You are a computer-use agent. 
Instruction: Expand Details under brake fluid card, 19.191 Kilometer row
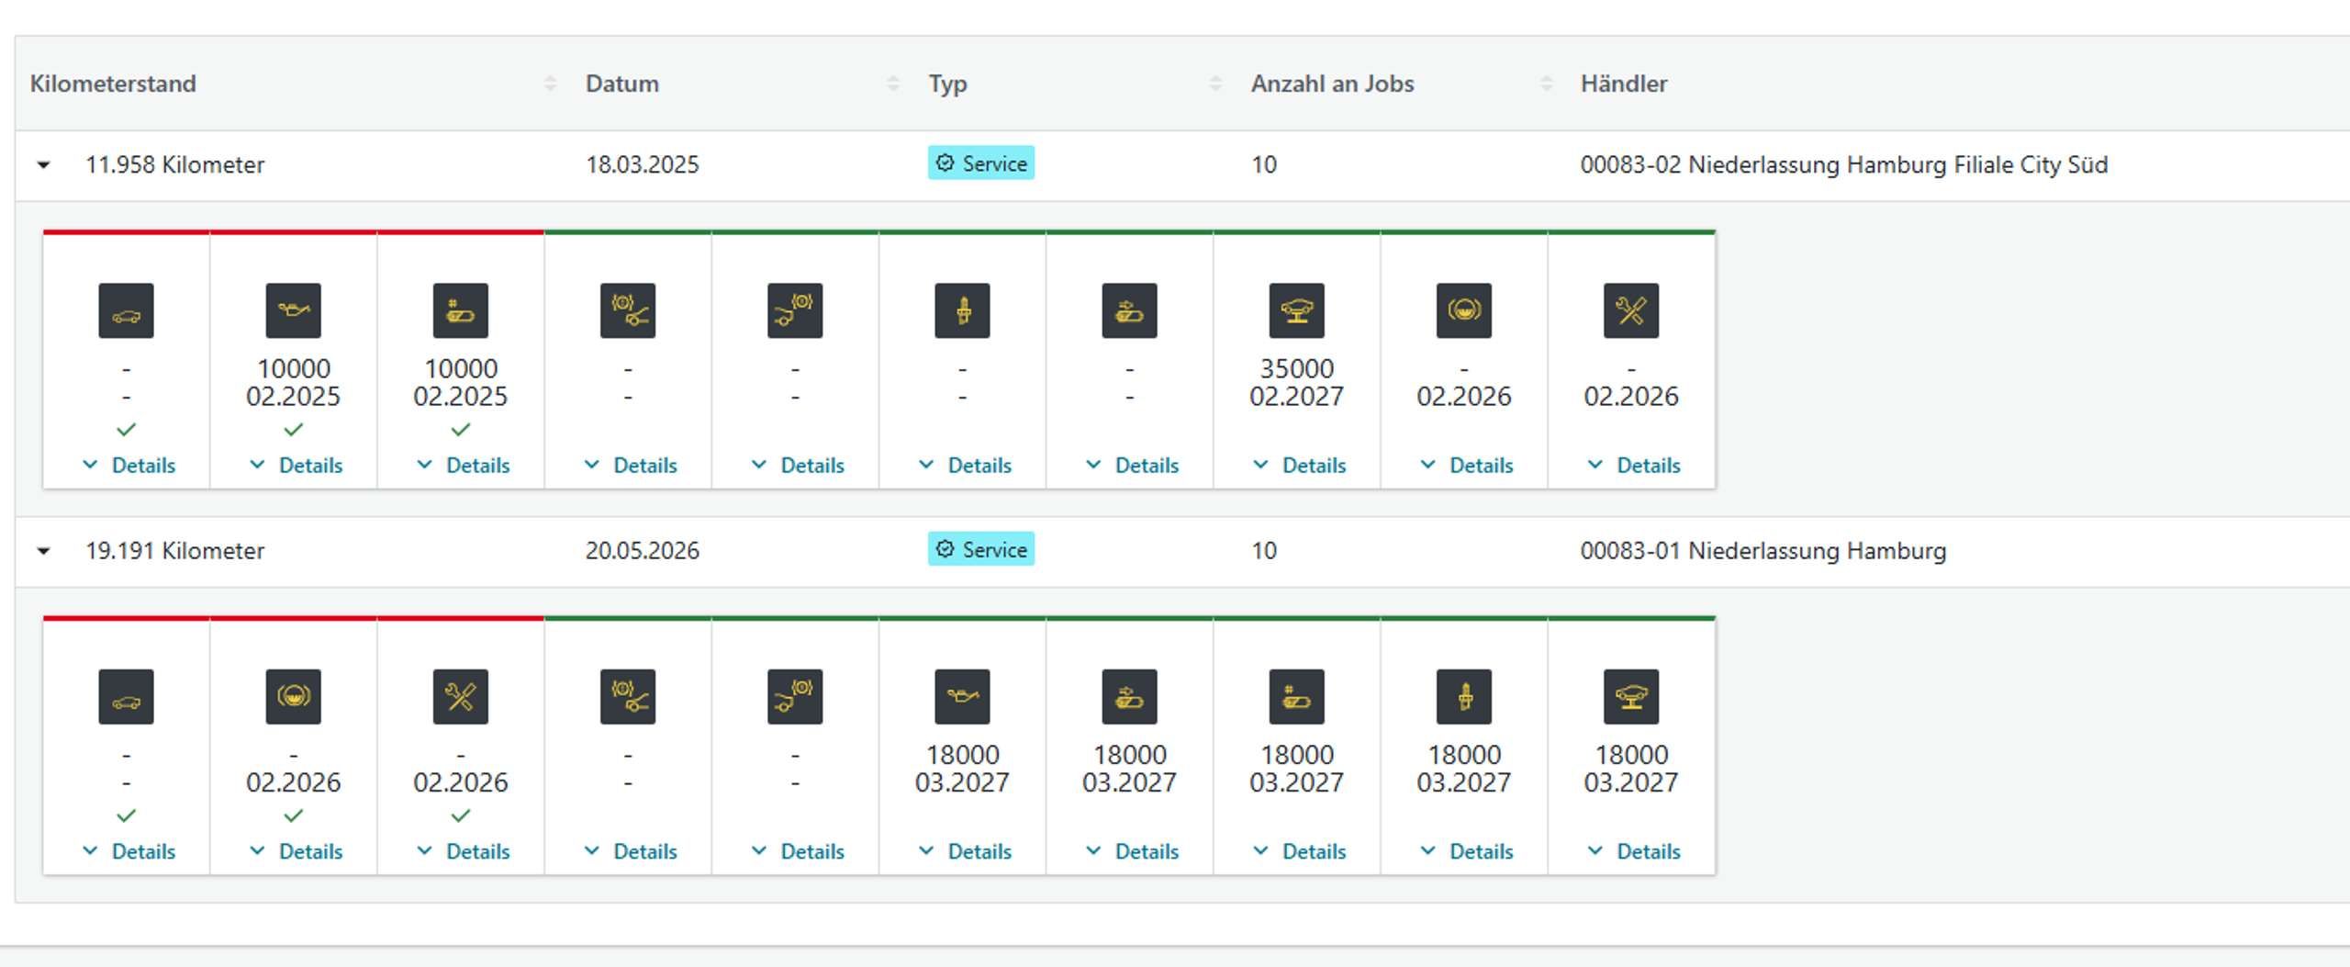[x=296, y=851]
